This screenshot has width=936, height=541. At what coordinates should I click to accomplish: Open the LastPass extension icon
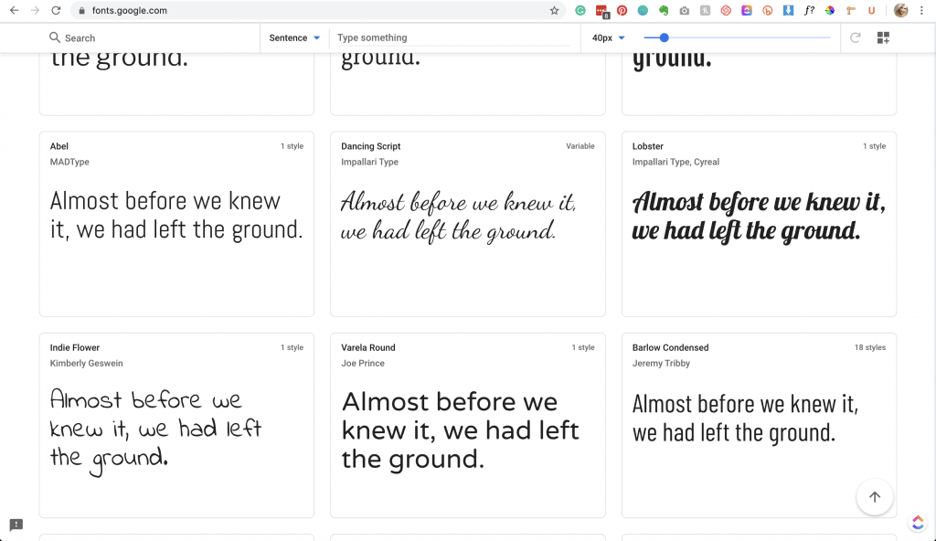[x=601, y=11]
